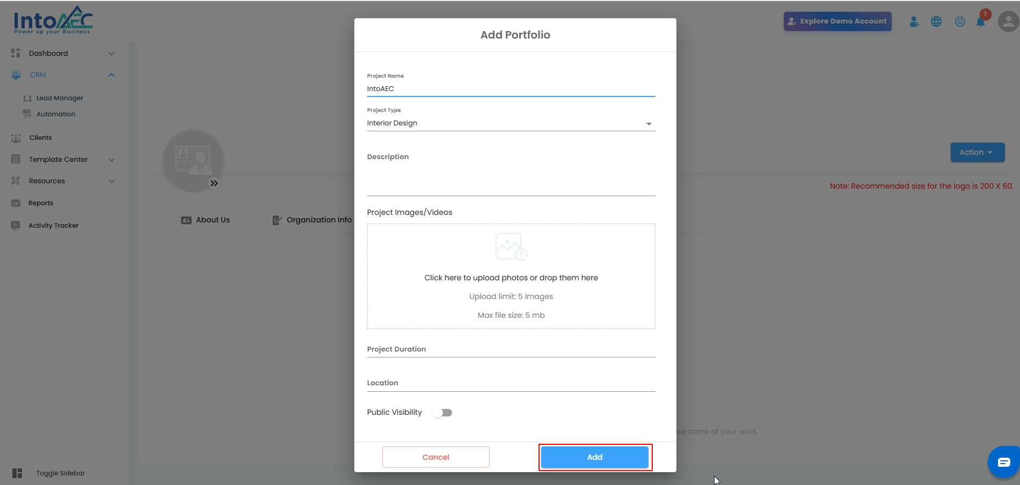The image size is (1020, 485).
Task: Click the add user icon in header
Action: (914, 21)
